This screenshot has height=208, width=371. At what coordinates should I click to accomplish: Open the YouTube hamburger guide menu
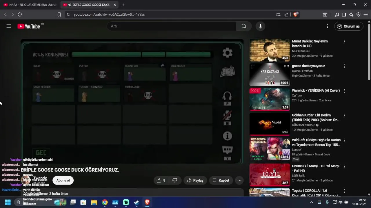point(9,26)
